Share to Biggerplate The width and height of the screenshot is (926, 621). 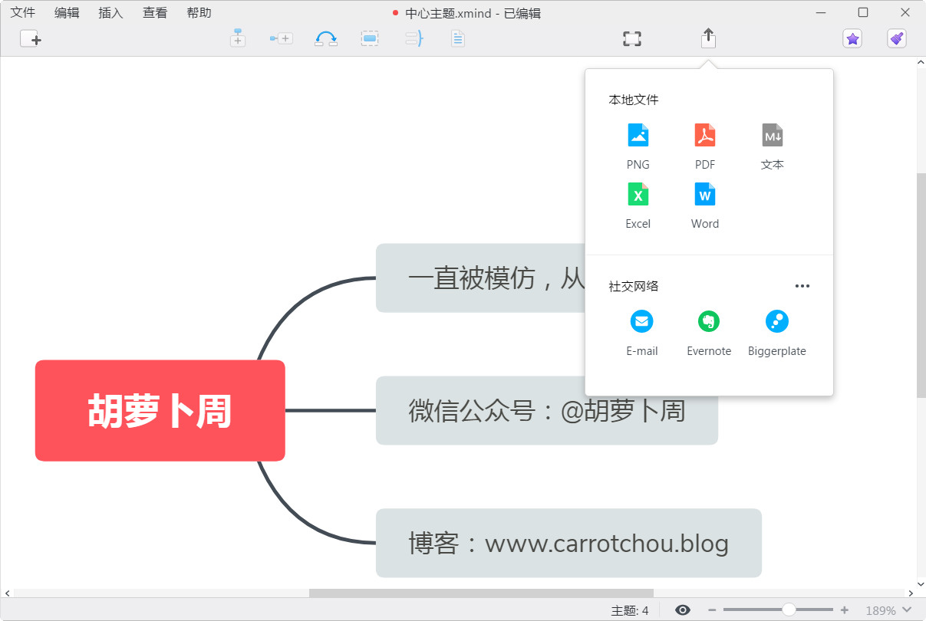[776, 322]
